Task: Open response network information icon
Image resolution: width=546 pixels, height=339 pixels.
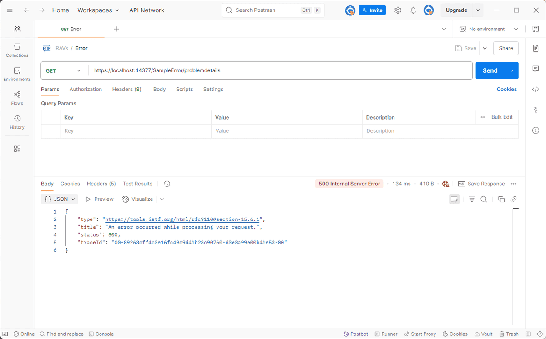Action: pyautogui.click(x=445, y=184)
